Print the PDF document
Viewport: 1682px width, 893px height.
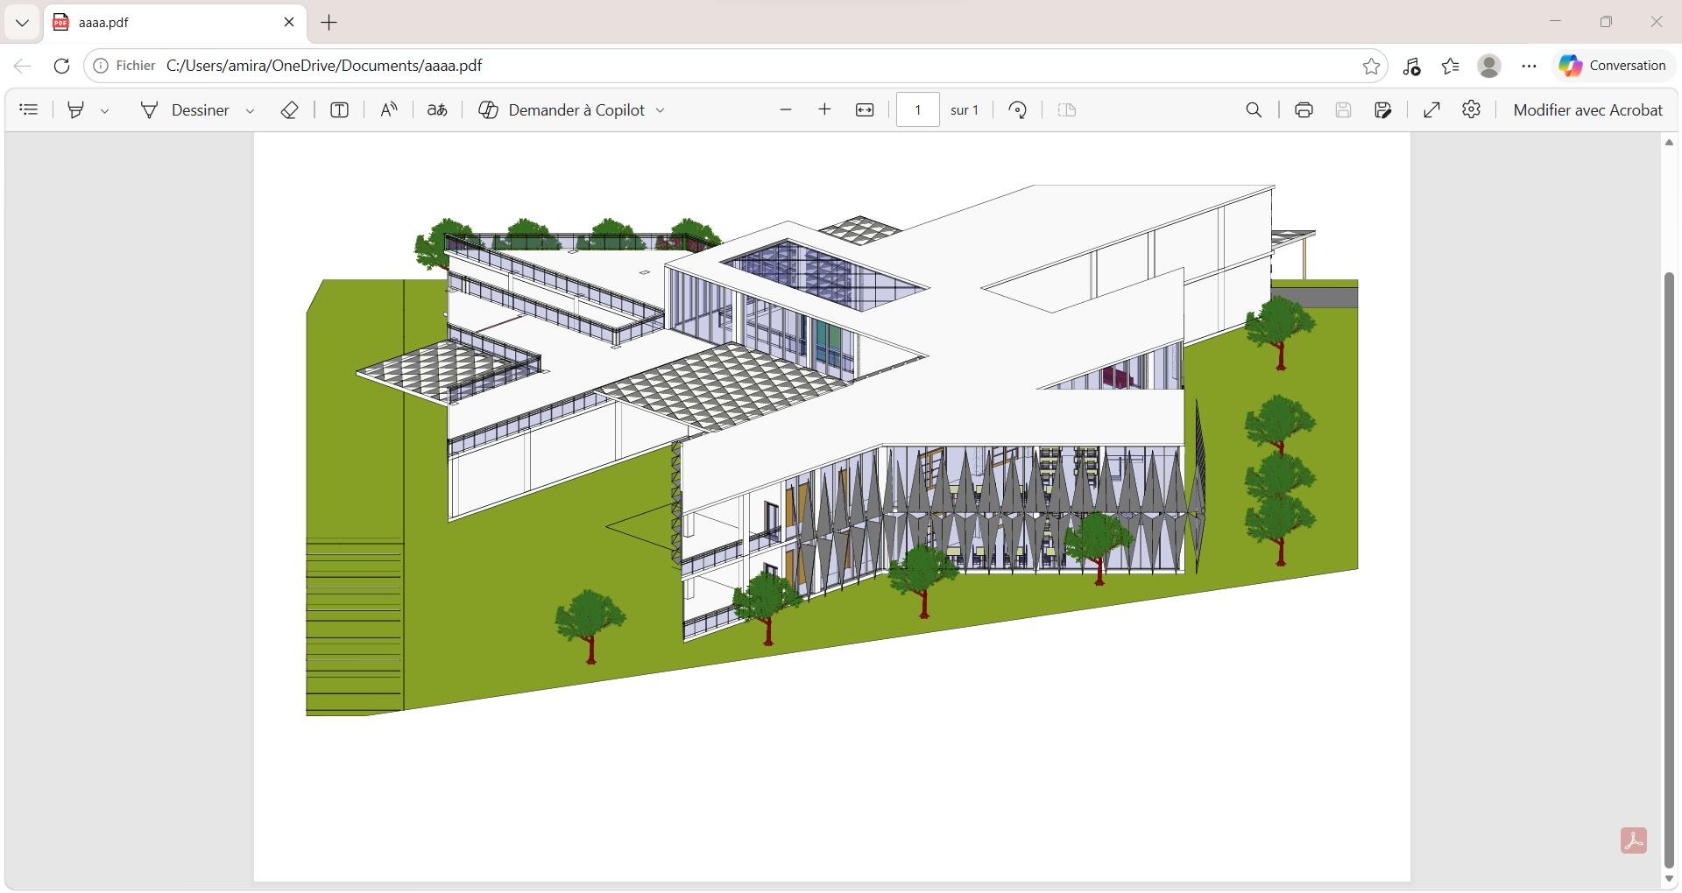(x=1304, y=110)
